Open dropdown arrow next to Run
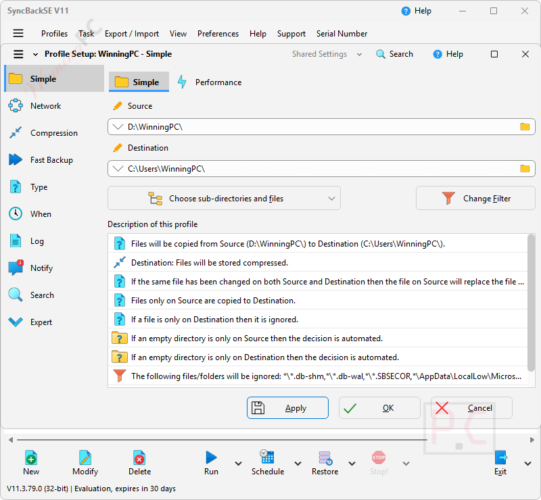Viewport: 541px width, 500px height. [238, 464]
